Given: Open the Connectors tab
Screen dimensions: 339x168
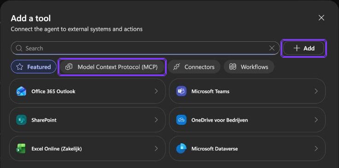Looking at the screenshot, I should pos(194,67).
